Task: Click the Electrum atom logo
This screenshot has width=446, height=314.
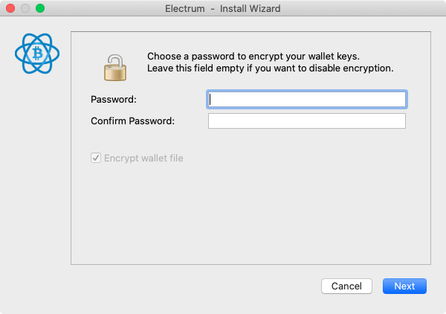Action: (37, 54)
